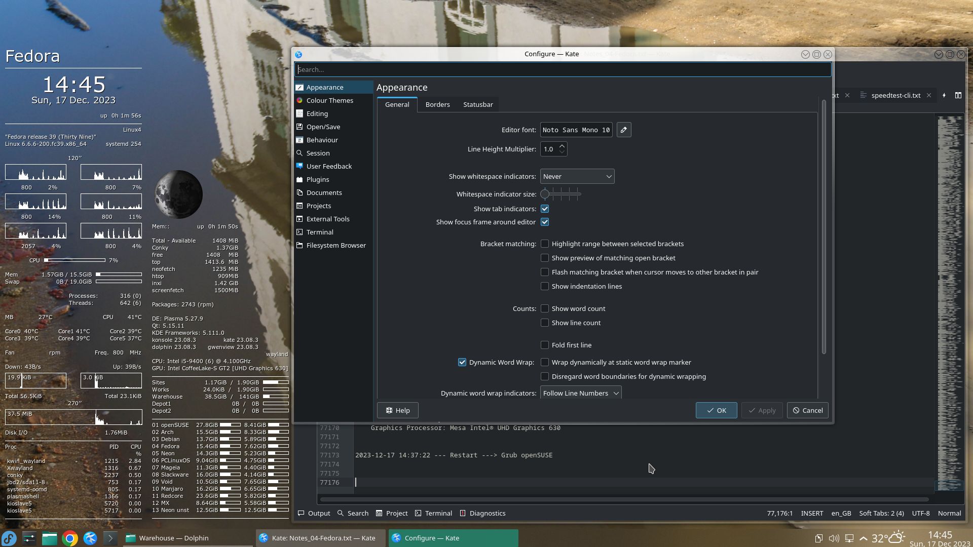
Task: Open Filesystem Browser settings page
Action: coord(335,246)
